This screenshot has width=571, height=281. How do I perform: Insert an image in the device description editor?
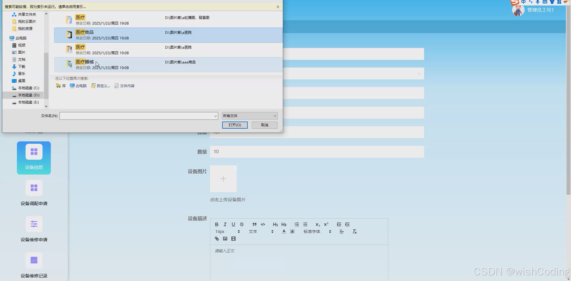(x=225, y=239)
